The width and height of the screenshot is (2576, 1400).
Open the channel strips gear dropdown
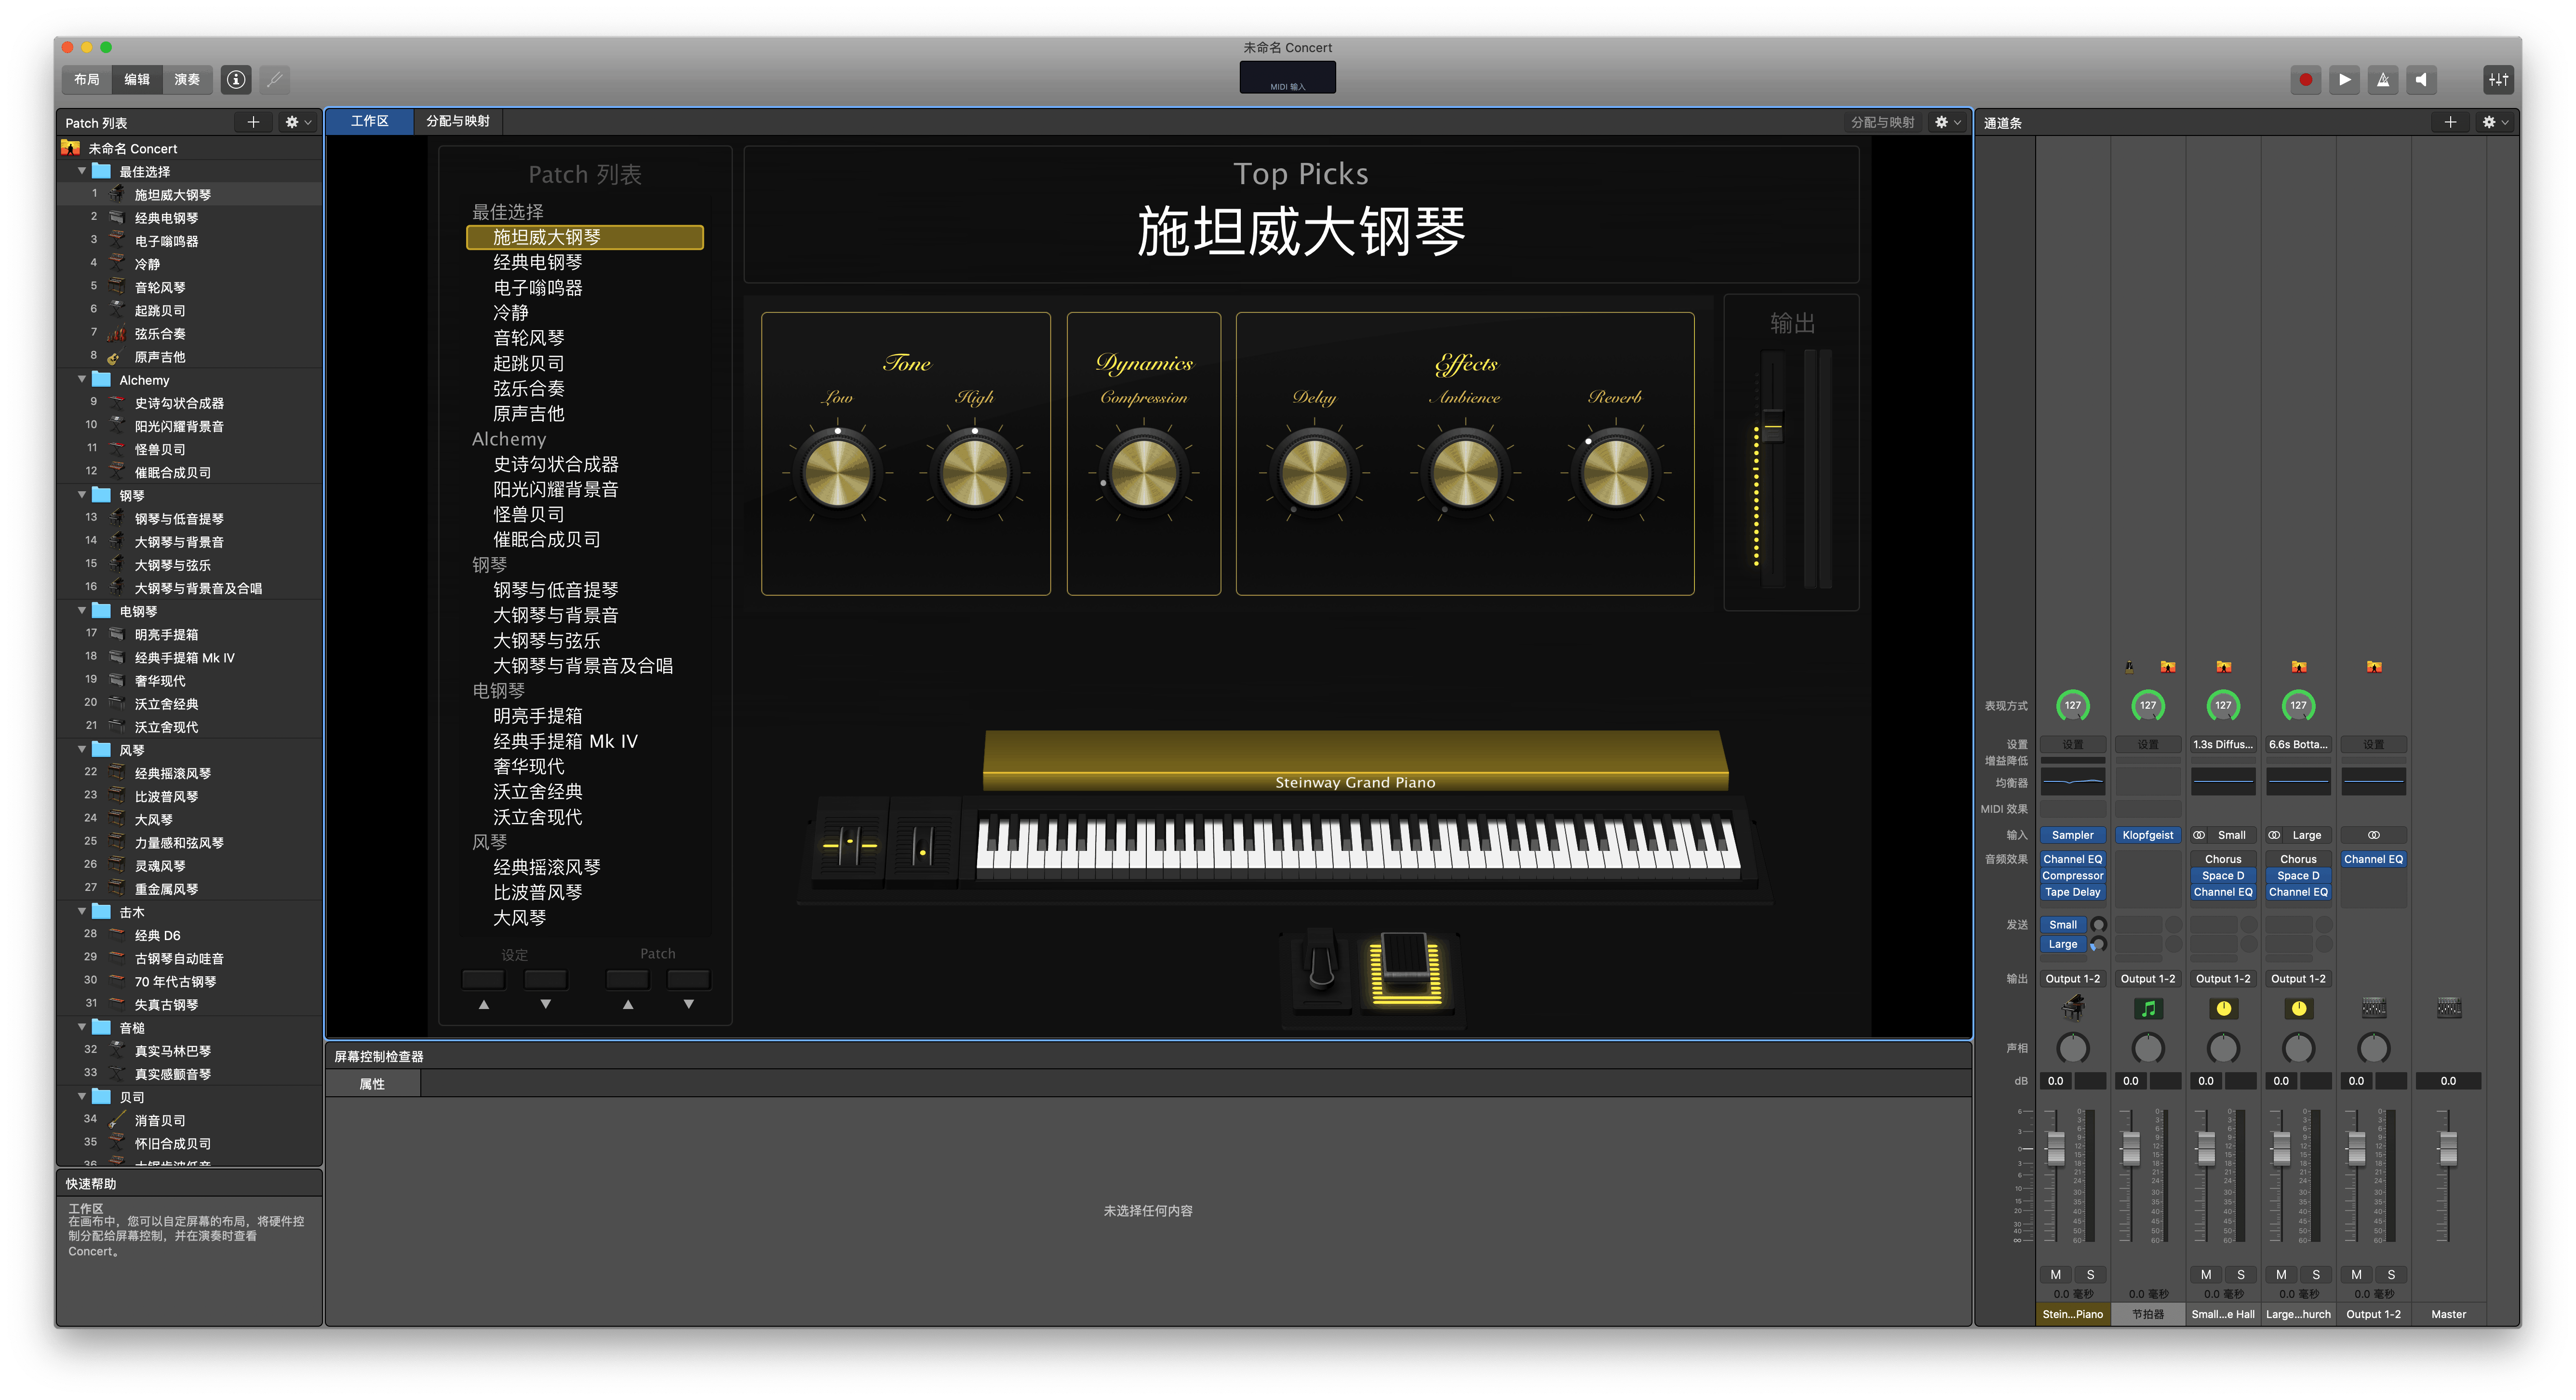coord(2495,122)
